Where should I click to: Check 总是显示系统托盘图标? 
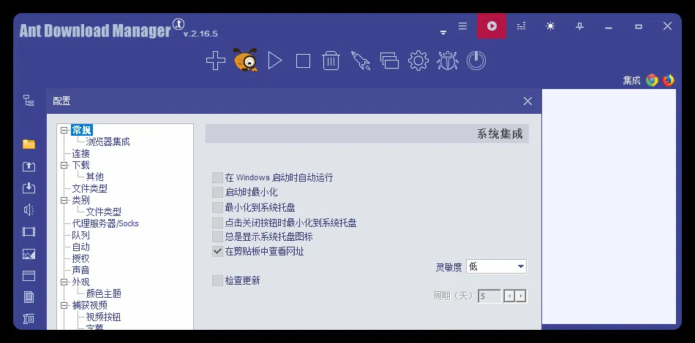click(x=217, y=236)
